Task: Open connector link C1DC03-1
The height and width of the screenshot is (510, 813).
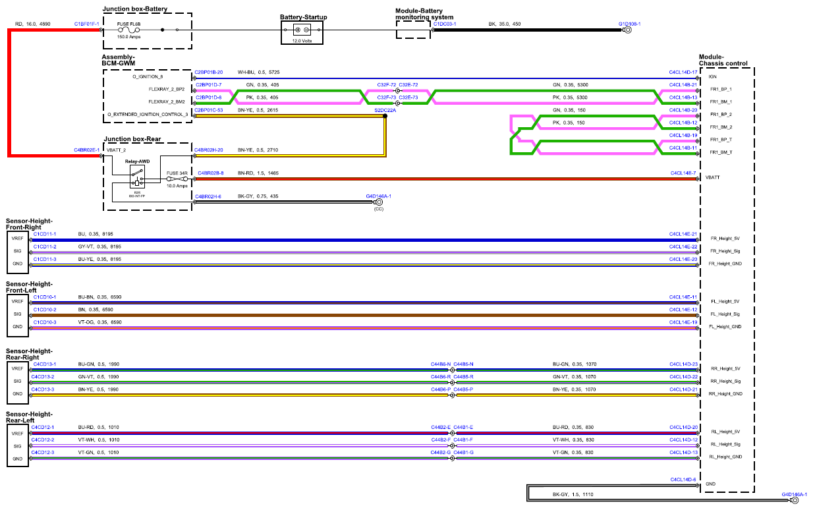Action: (445, 24)
